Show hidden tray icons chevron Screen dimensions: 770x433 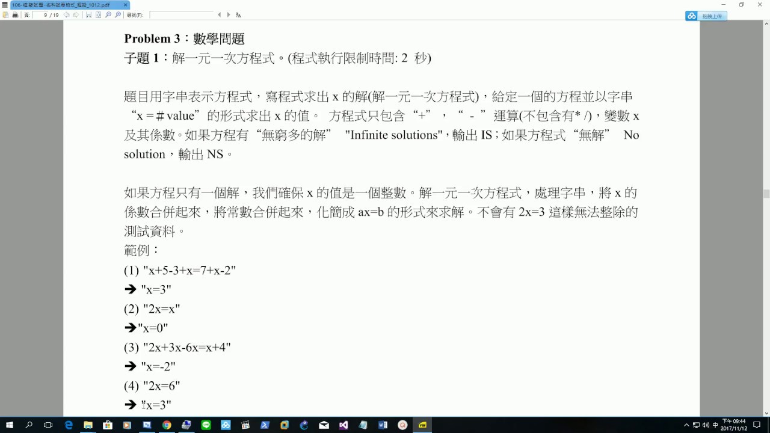pyautogui.click(x=686, y=425)
